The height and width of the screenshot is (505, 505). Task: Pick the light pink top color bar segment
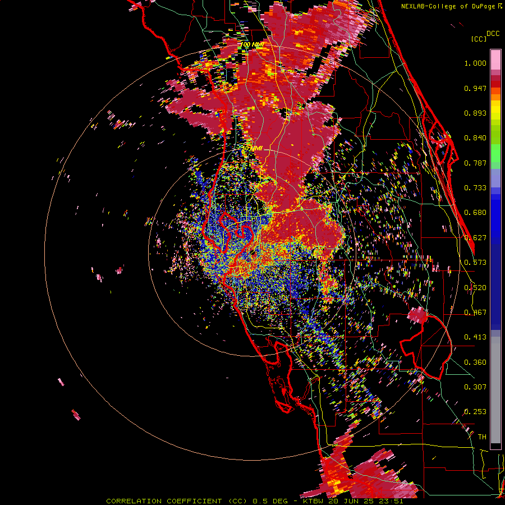point(495,60)
